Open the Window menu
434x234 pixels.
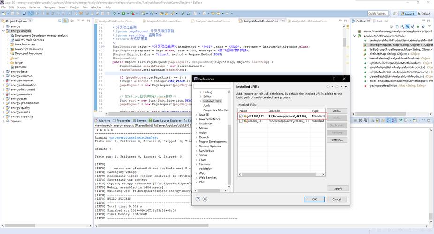click(x=96, y=7)
